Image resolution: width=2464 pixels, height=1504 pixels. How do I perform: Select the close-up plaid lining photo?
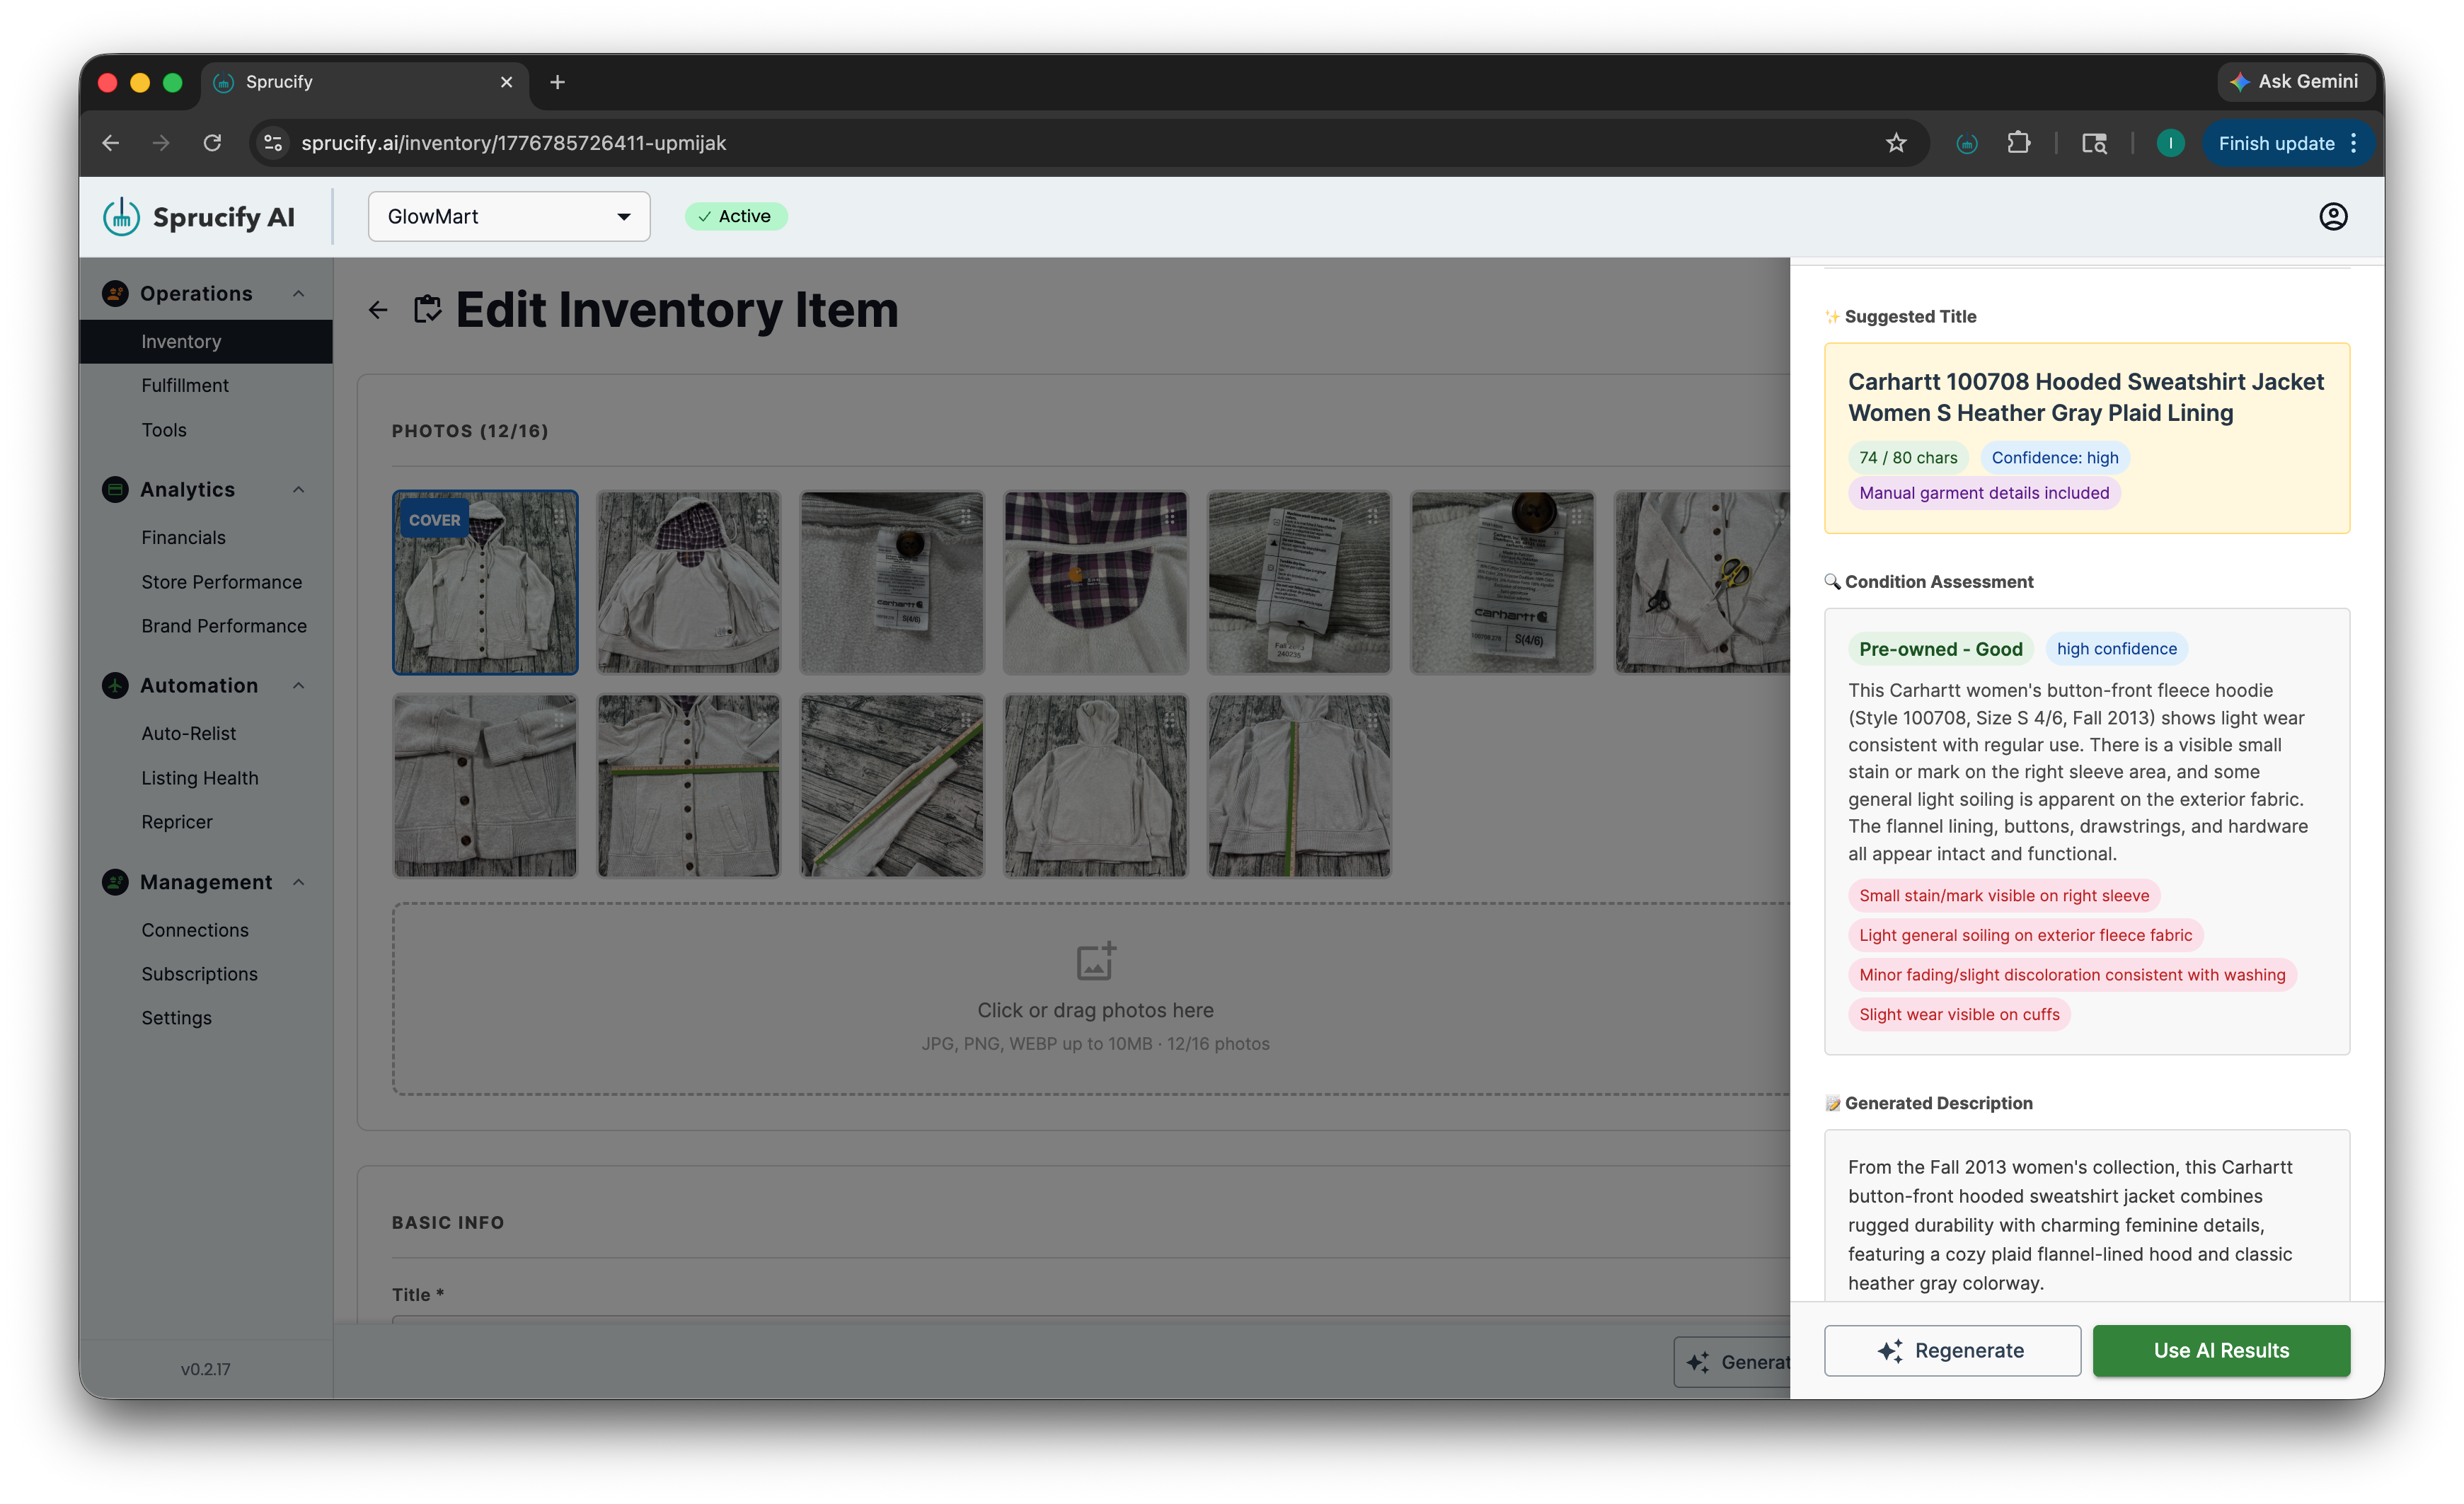1095,581
